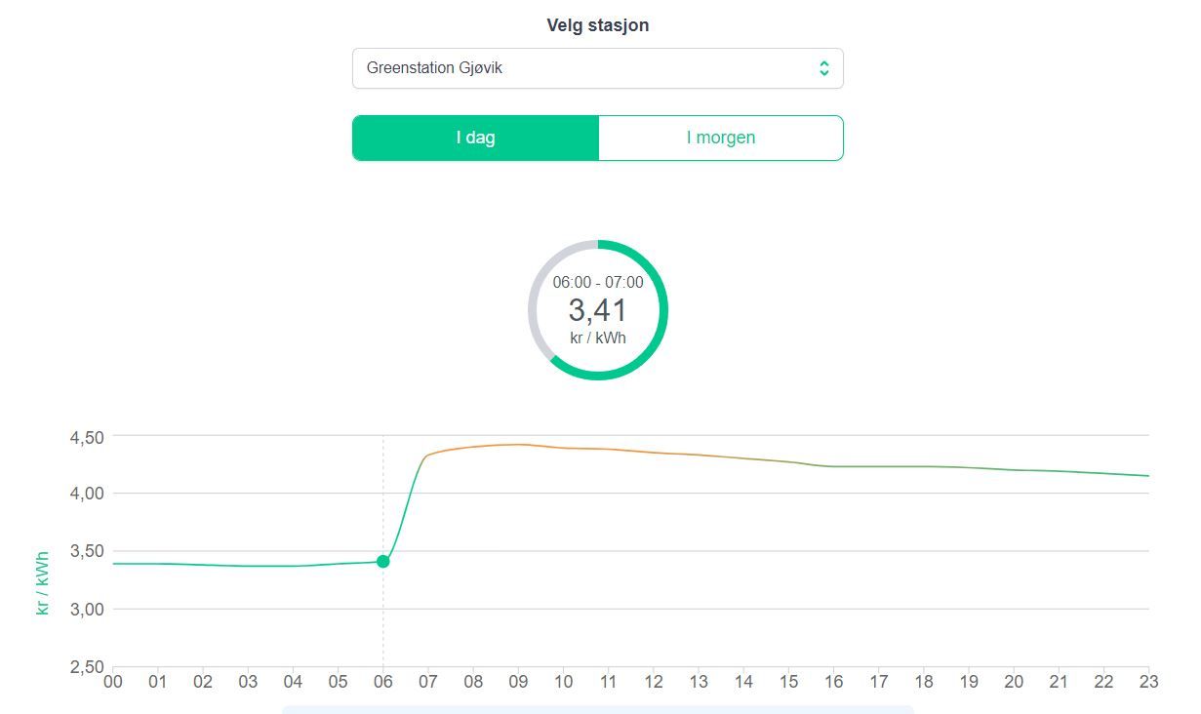Click the 06:00 - 07:00 time label
Screen dimensions: 1201x714
tap(598, 284)
